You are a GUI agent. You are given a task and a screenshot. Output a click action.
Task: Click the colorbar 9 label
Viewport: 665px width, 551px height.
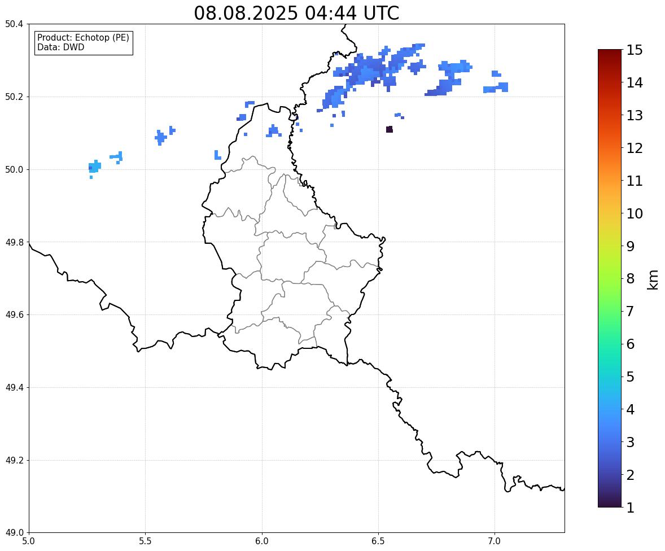(631, 246)
